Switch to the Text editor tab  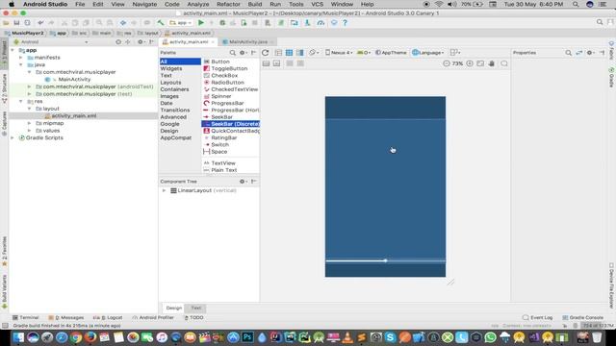click(x=196, y=308)
